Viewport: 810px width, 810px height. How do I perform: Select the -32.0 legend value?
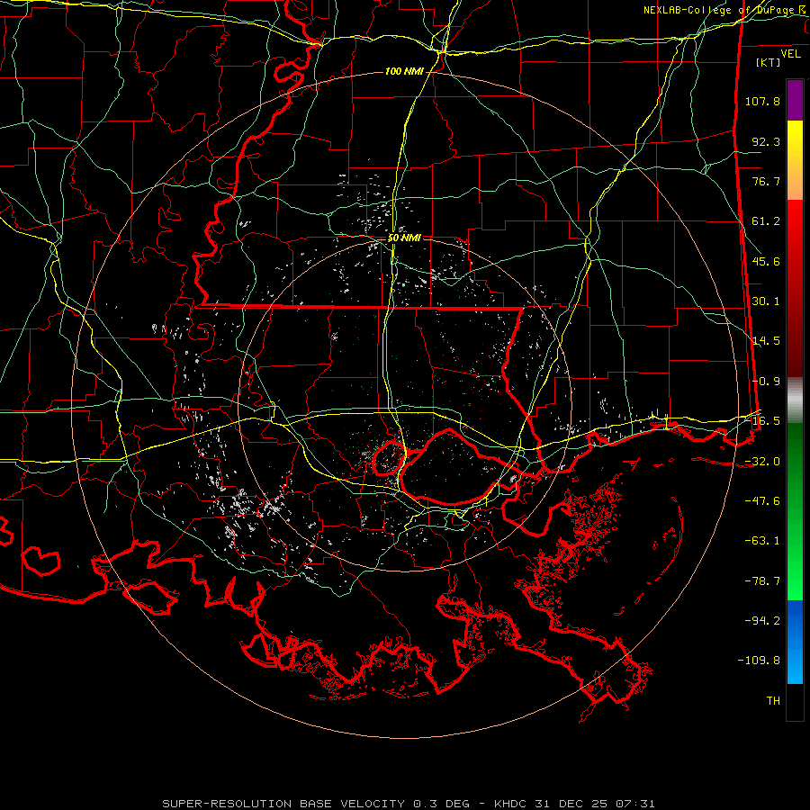tap(762, 462)
